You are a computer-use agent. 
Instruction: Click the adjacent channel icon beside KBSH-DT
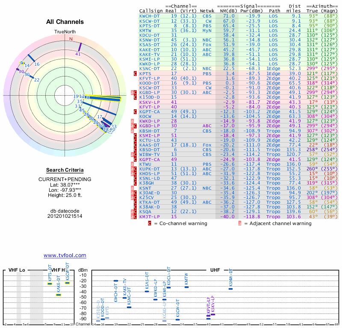point(132,131)
